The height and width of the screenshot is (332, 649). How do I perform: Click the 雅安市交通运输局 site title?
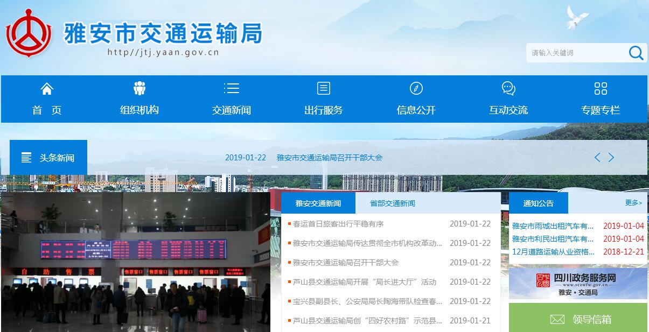click(163, 33)
